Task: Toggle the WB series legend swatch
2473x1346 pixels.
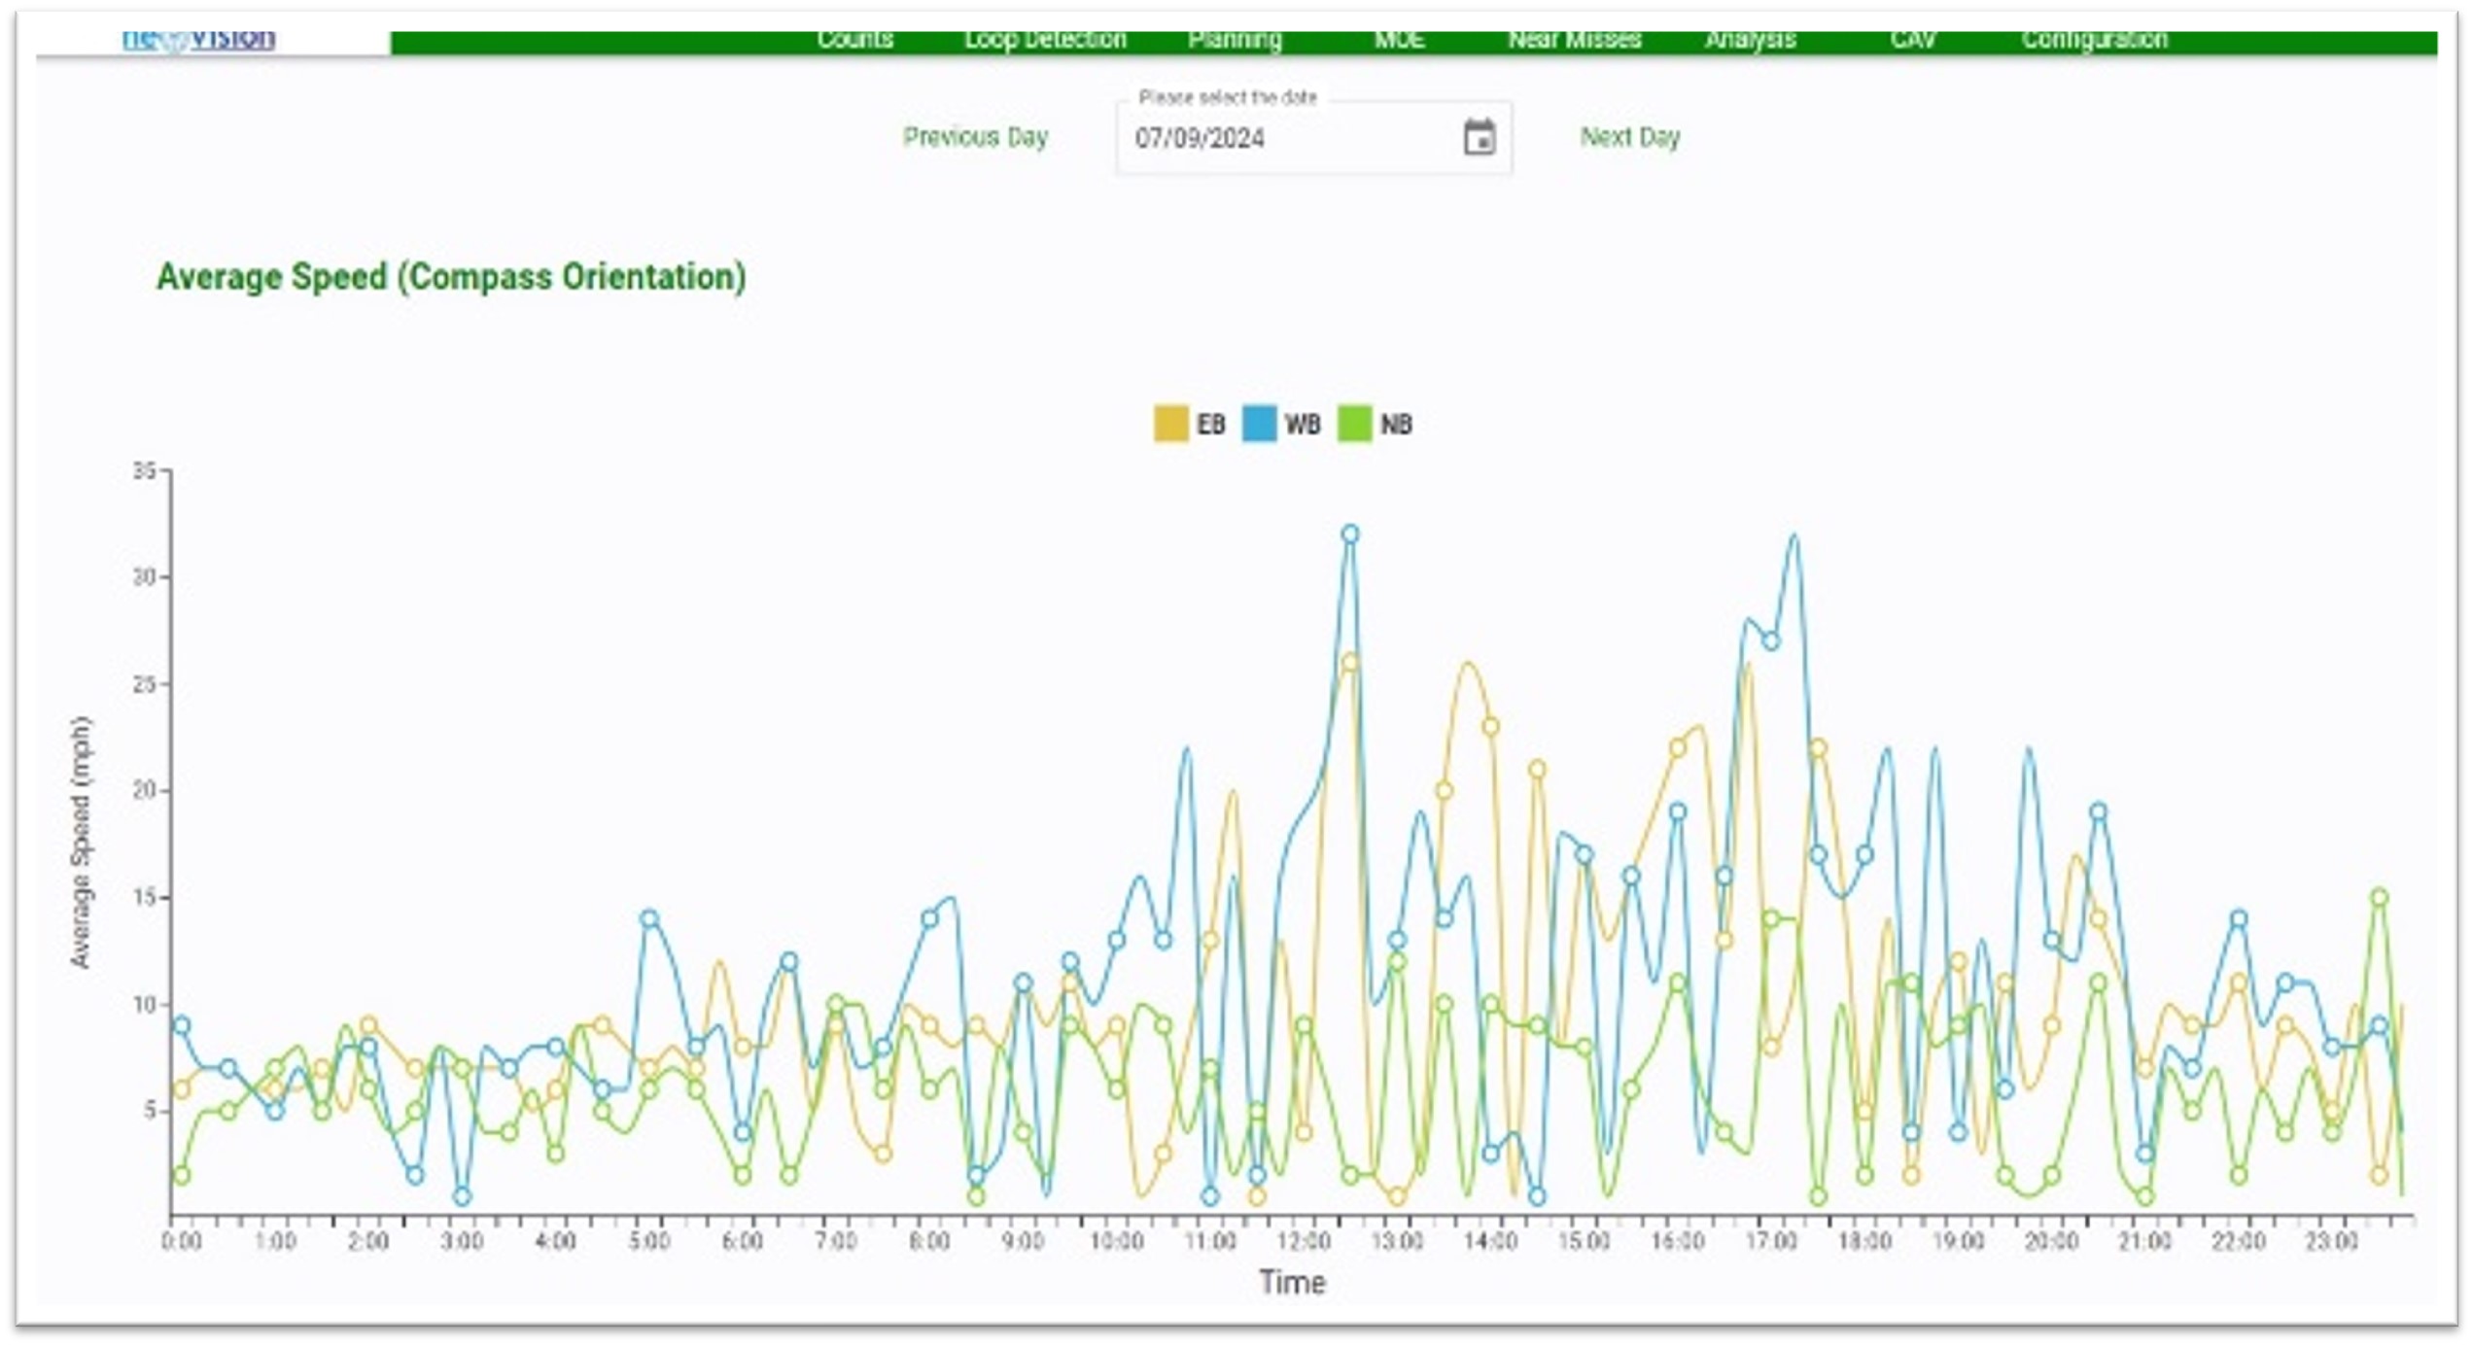Action: tap(1259, 424)
